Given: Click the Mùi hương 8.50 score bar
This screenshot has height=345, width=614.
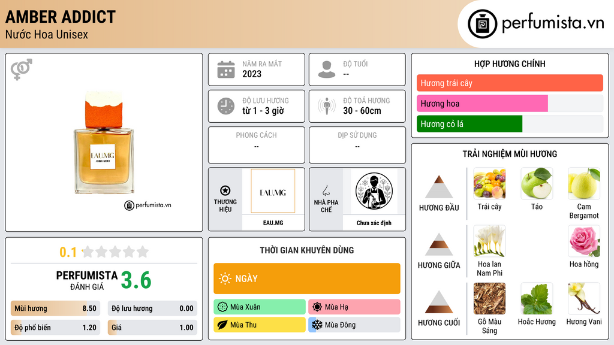Looking at the screenshot, I should tap(55, 308).
